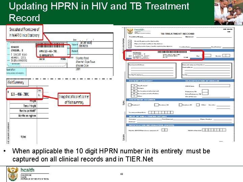Select 'Western Cape' address line
Image resolution: width=243 pixels, height=182 pixels.
tap(82, 65)
